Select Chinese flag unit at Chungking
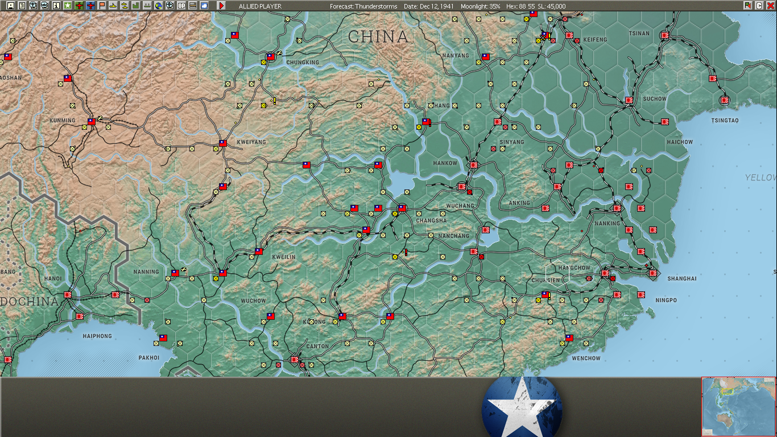 [x=271, y=57]
